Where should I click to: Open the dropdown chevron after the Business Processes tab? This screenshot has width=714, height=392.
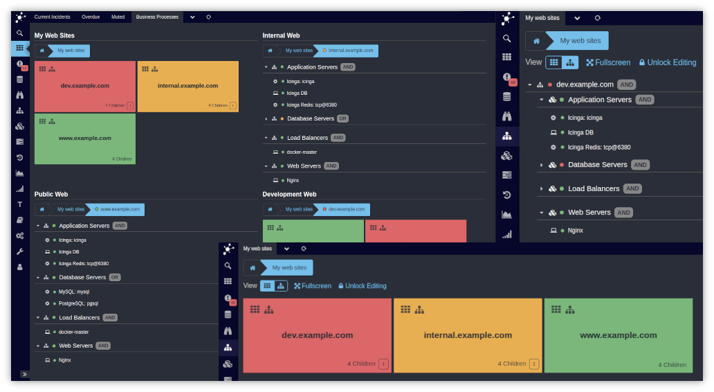coord(192,17)
